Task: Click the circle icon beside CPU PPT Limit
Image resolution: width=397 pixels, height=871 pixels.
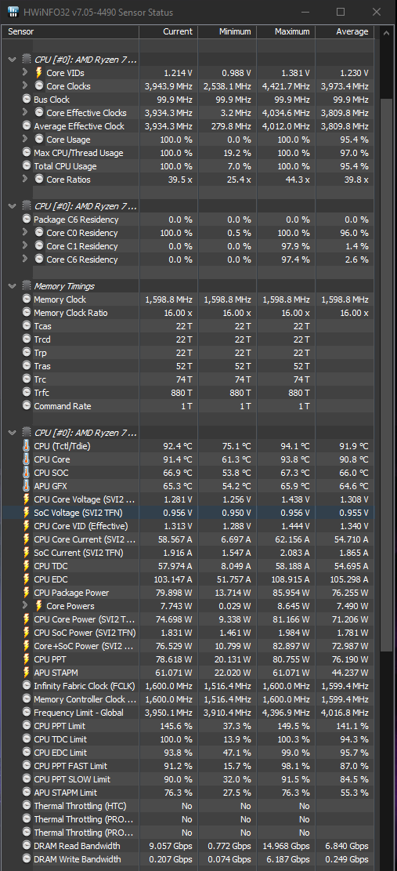Action: pos(27,726)
